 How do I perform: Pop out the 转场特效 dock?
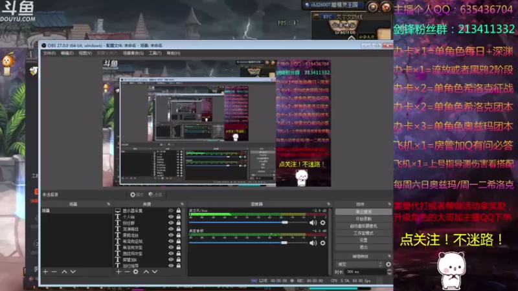point(389,256)
